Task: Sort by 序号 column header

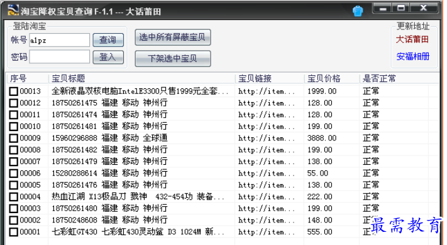Action: (28, 78)
